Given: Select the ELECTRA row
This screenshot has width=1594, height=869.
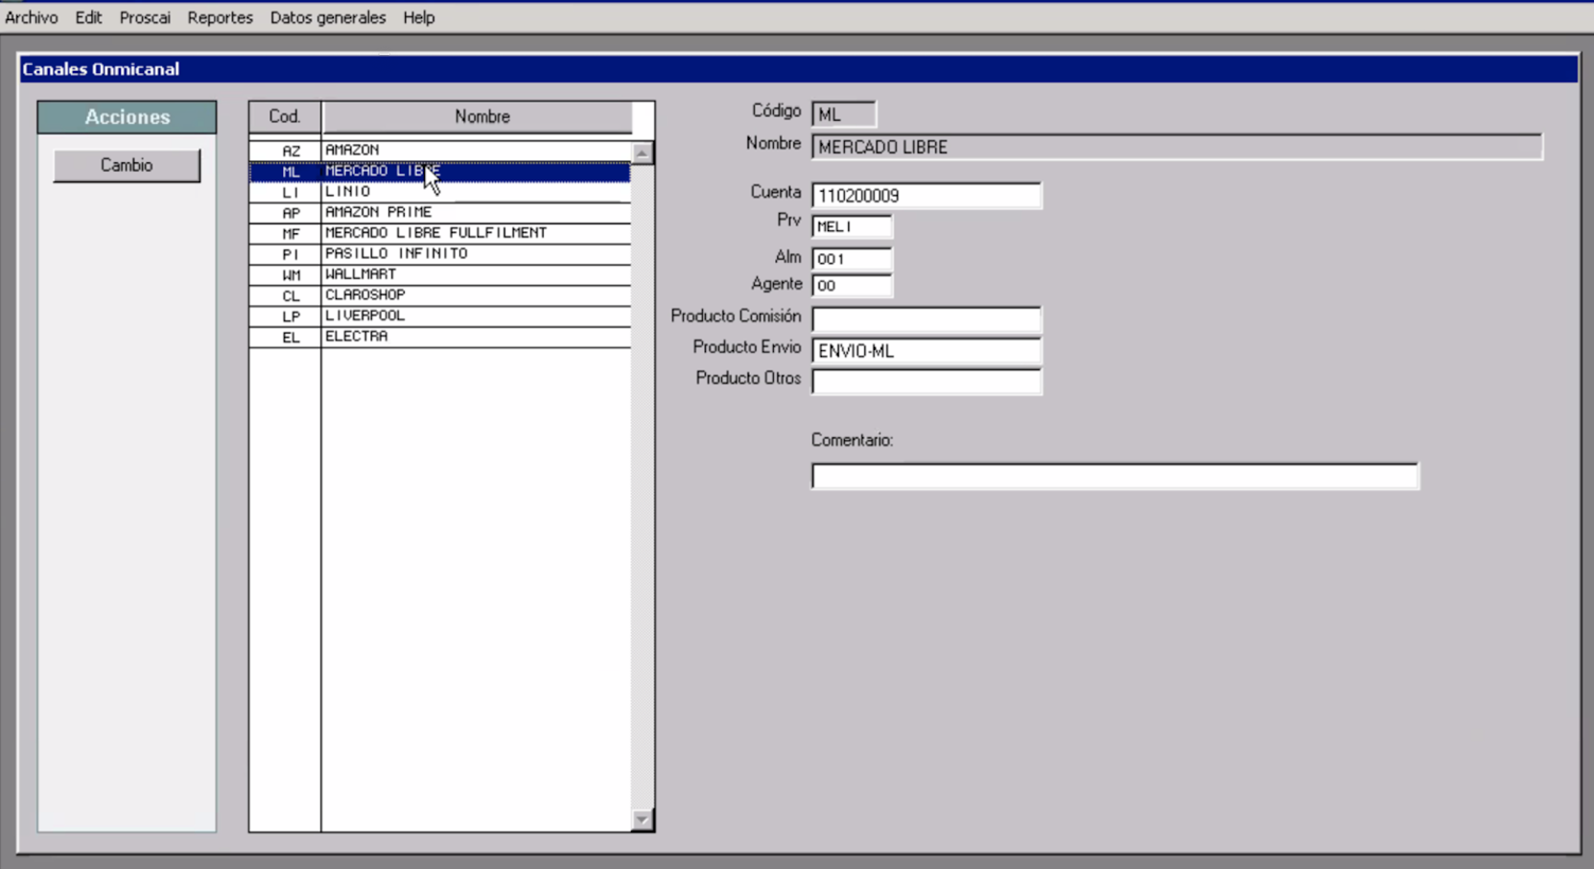Looking at the screenshot, I should click(440, 337).
